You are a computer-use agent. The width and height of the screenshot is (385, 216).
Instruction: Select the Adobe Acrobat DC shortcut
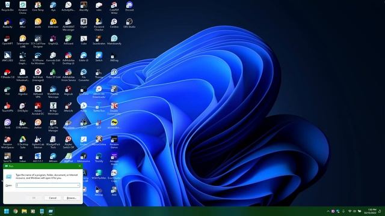pyautogui.click(x=38, y=108)
